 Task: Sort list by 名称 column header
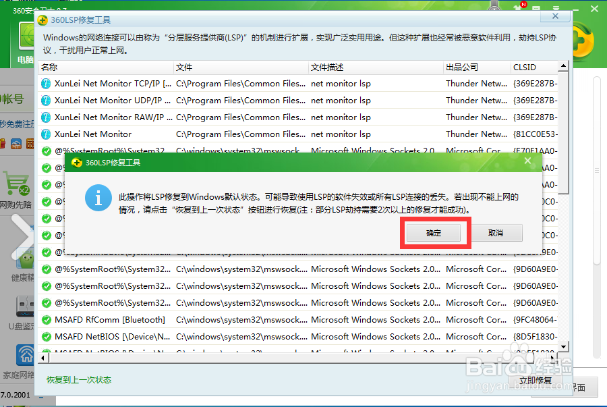pyautogui.click(x=106, y=67)
